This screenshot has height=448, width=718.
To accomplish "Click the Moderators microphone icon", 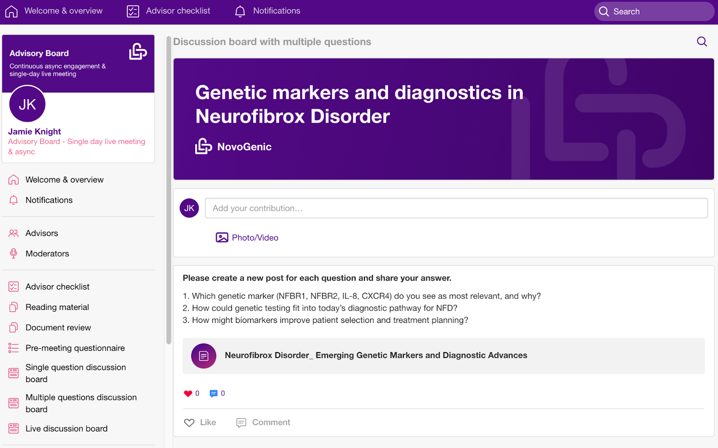I will [x=13, y=253].
